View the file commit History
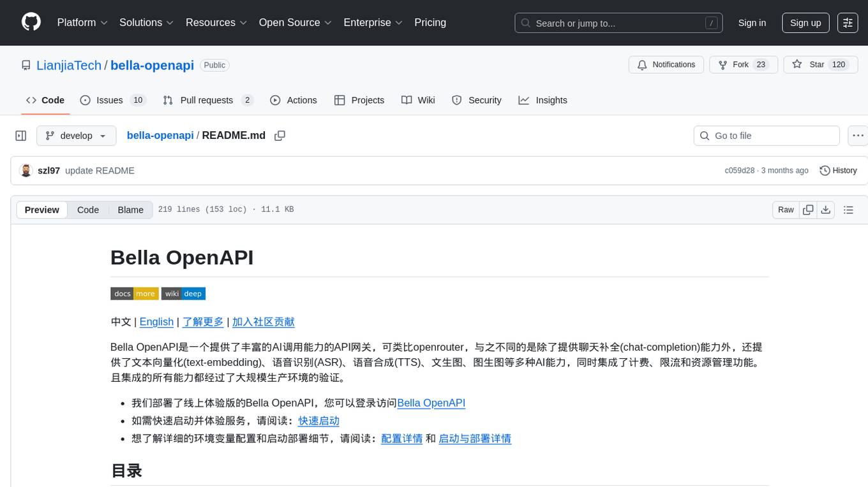Image resolution: width=868 pixels, height=487 pixels. coord(837,170)
